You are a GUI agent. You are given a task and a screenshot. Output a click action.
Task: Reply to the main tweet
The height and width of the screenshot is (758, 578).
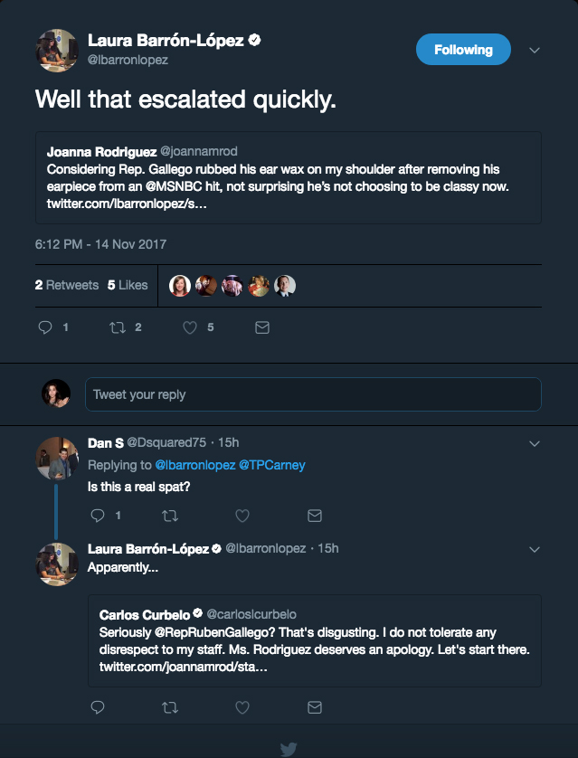(x=45, y=328)
